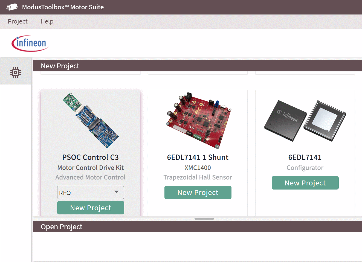Image resolution: width=362 pixels, height=262 pixels.
Task: Click the 6EDL7141 chip package image
Action: (305, 121)
